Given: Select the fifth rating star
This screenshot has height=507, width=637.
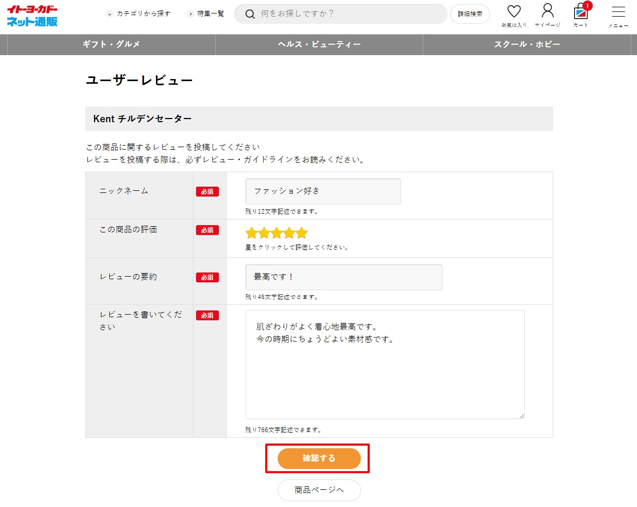Looking at the screenshot, I should click(x=302, y=233).
